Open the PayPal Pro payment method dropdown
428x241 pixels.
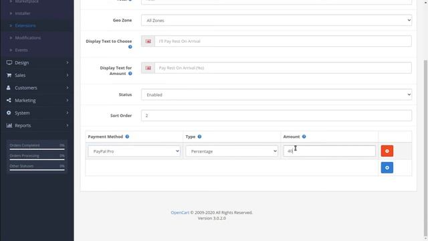(x=134, y=151)
